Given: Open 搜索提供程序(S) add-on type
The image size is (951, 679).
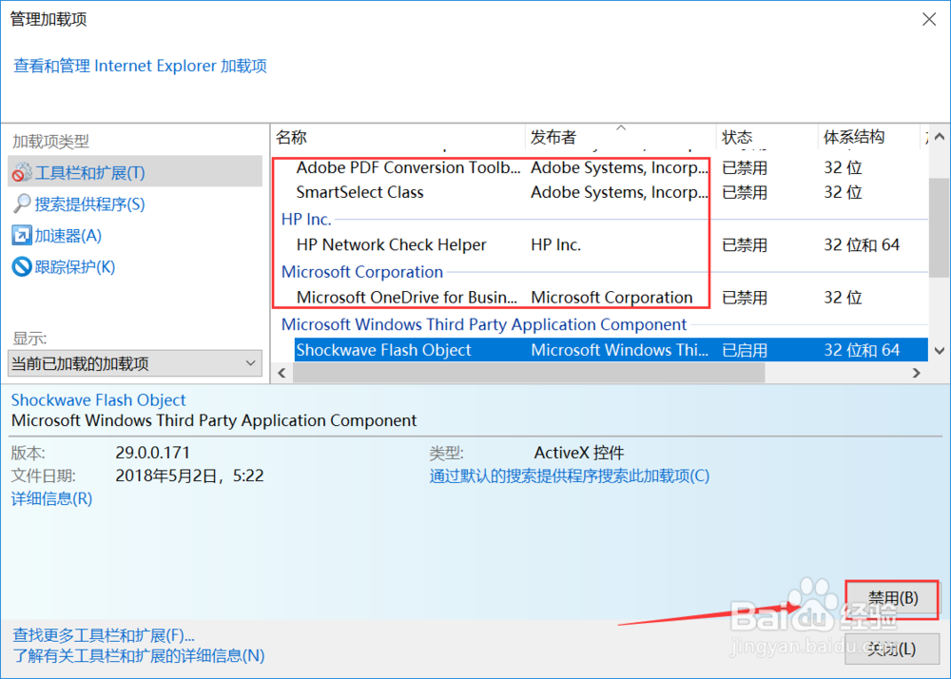Looking at the screenshot, I should (89, 204).
